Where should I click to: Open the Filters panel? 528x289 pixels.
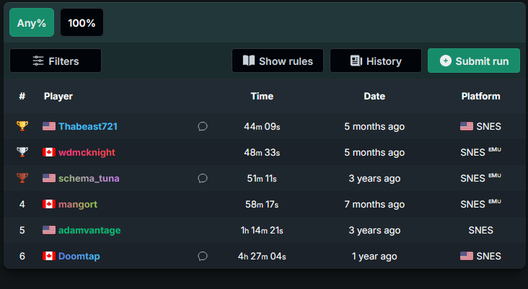point(56,61)
